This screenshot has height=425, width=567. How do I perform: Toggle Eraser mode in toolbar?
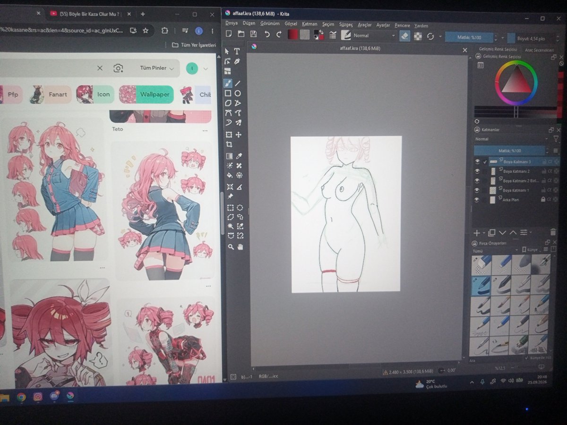click(x=404, y=36)
